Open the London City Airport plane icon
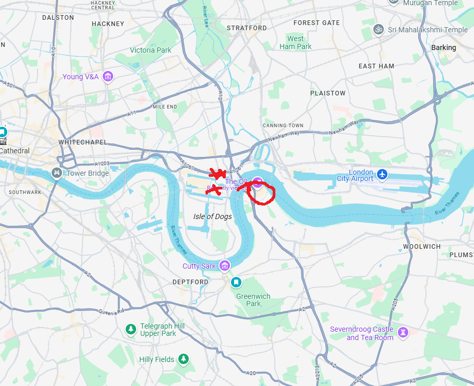Screen dimensions: 474x386 382,175
